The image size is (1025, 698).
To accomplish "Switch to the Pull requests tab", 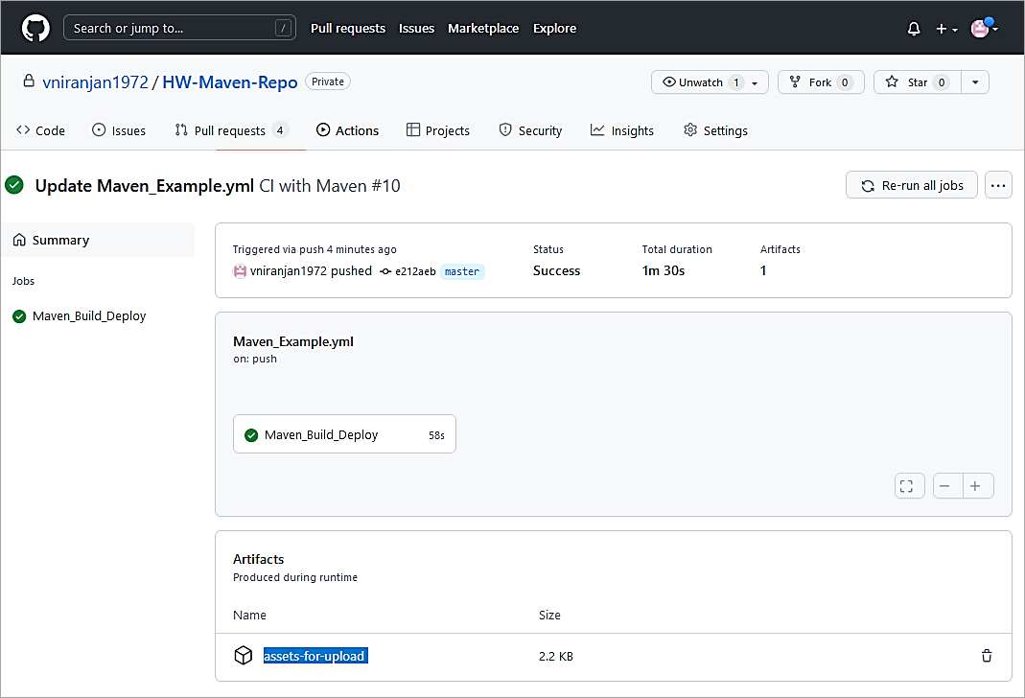I will 230,130.
